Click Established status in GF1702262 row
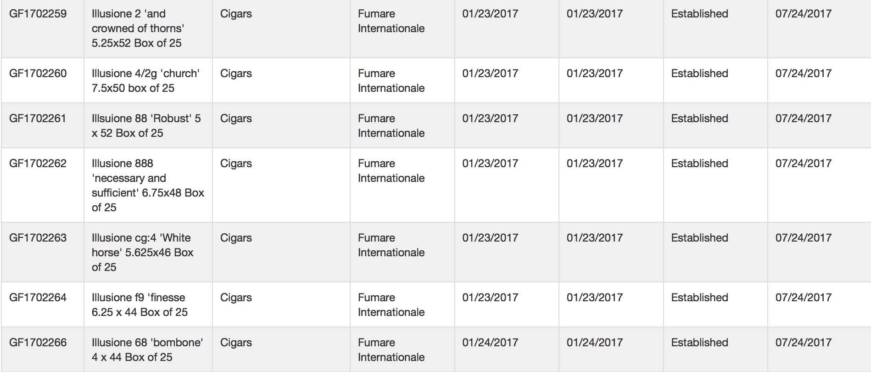 [699, 163]
